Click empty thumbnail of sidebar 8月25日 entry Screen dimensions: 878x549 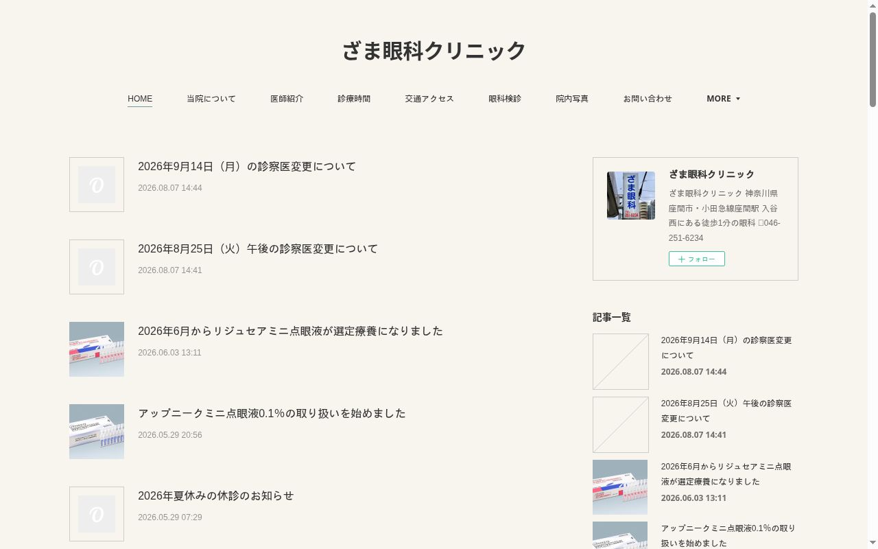tap(621, 425)
